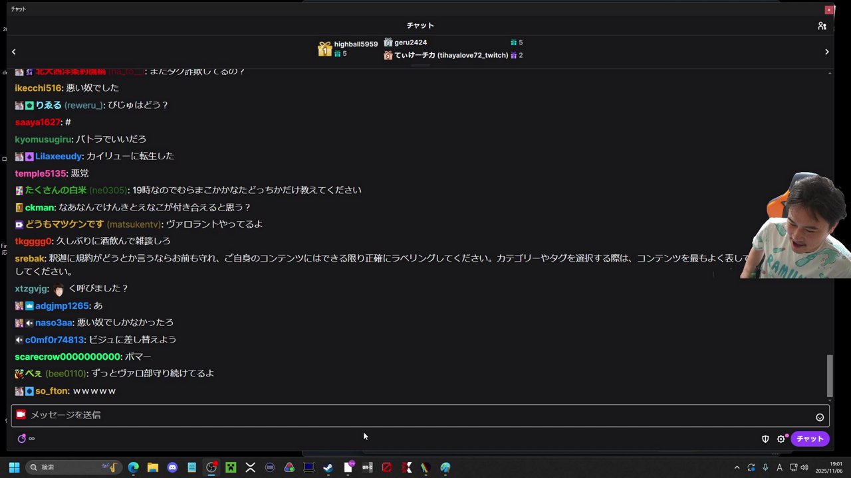851x478 pixels.
Task: Open the チャット header menu
Action: pos(420,25)
